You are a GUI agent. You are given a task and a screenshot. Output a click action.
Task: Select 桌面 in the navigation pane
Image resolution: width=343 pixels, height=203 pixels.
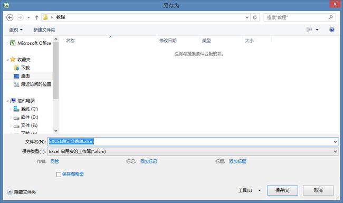coord(22,76)
